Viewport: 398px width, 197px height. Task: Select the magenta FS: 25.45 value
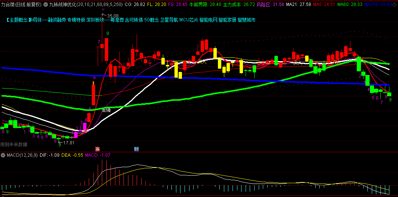(178, 4)
